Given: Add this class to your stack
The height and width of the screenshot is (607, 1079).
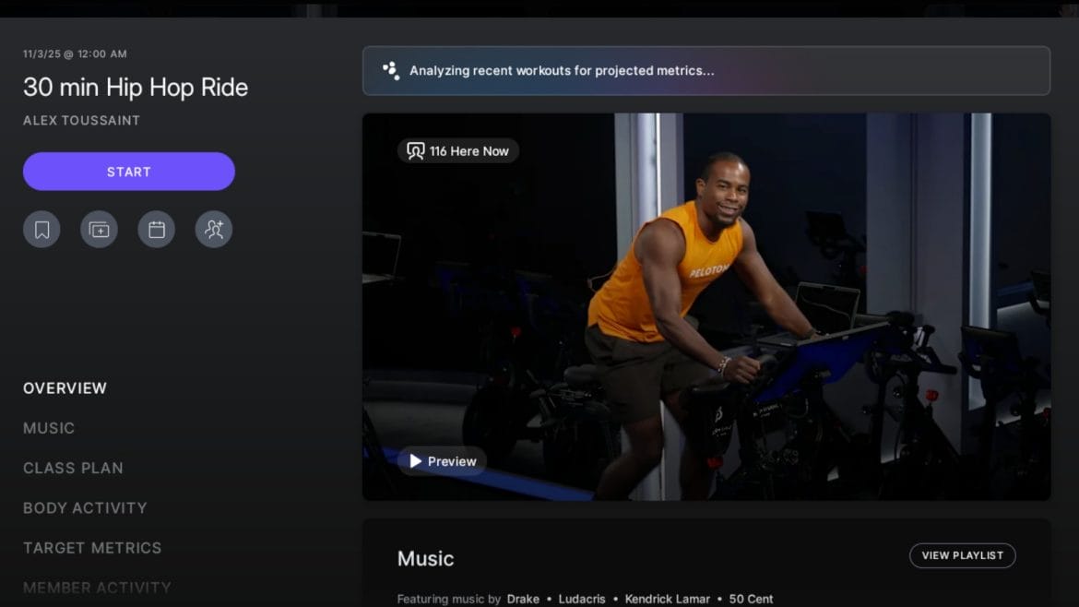Looking at the screenshot, I should (x=99, y=229).
